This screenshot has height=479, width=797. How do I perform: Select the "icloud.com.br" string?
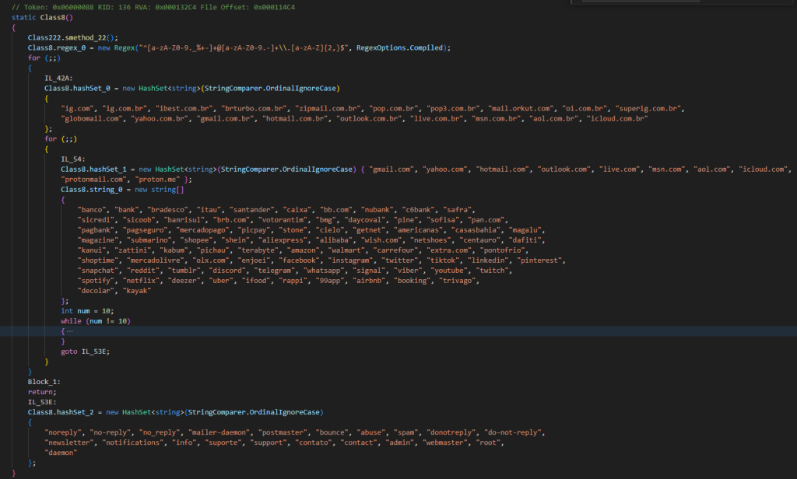point(617,119)
